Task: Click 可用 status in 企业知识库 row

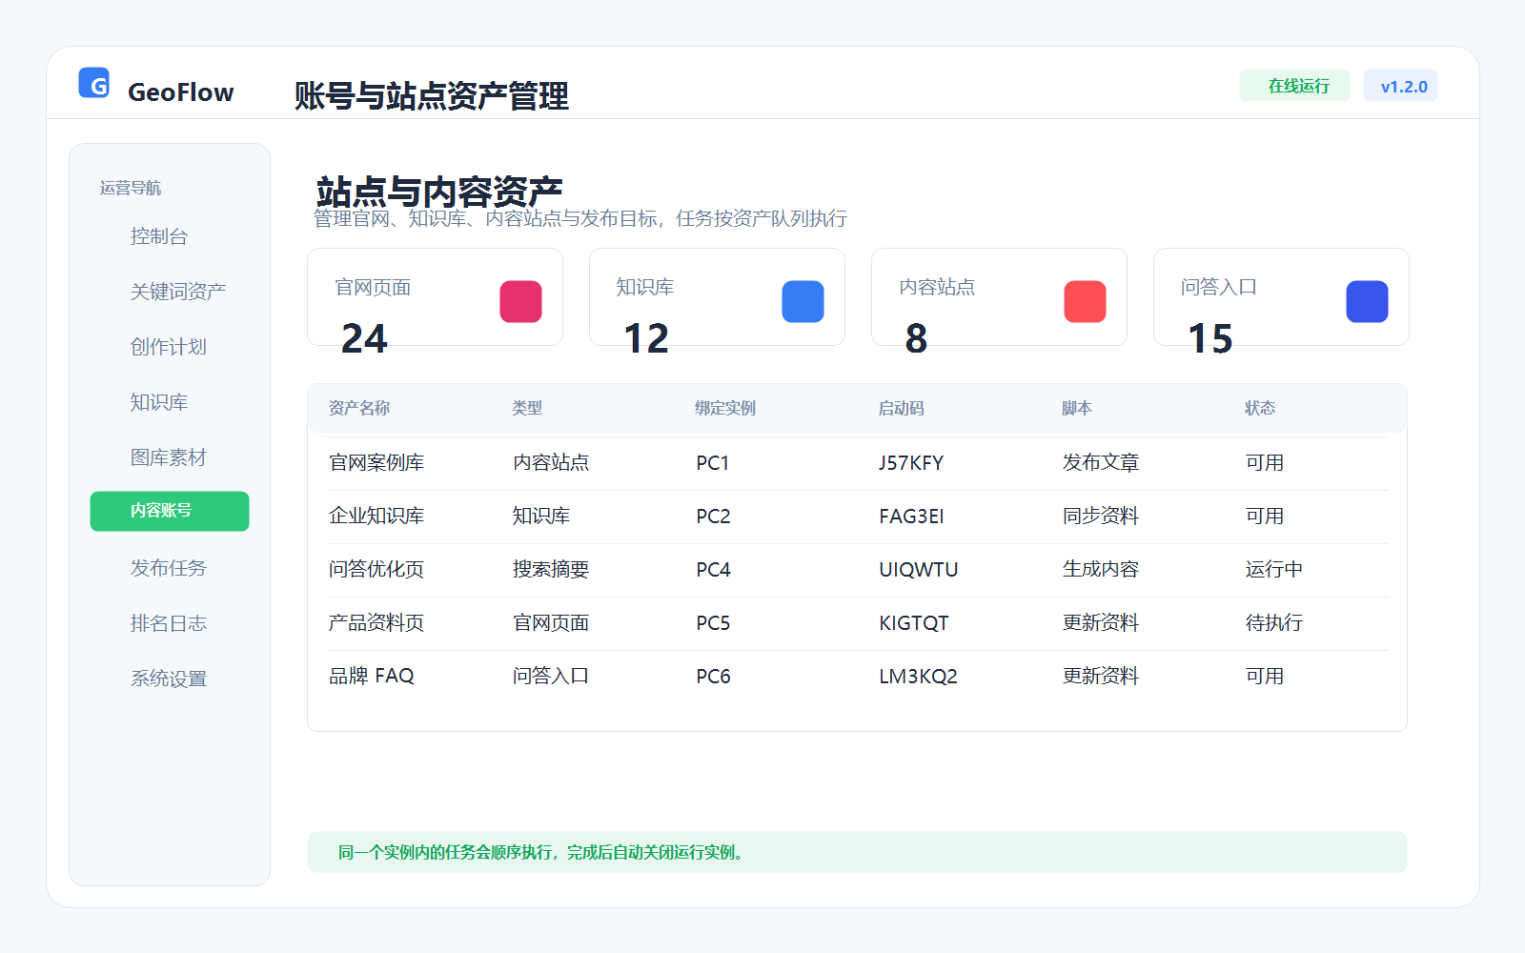Action: click(1265, 517)
